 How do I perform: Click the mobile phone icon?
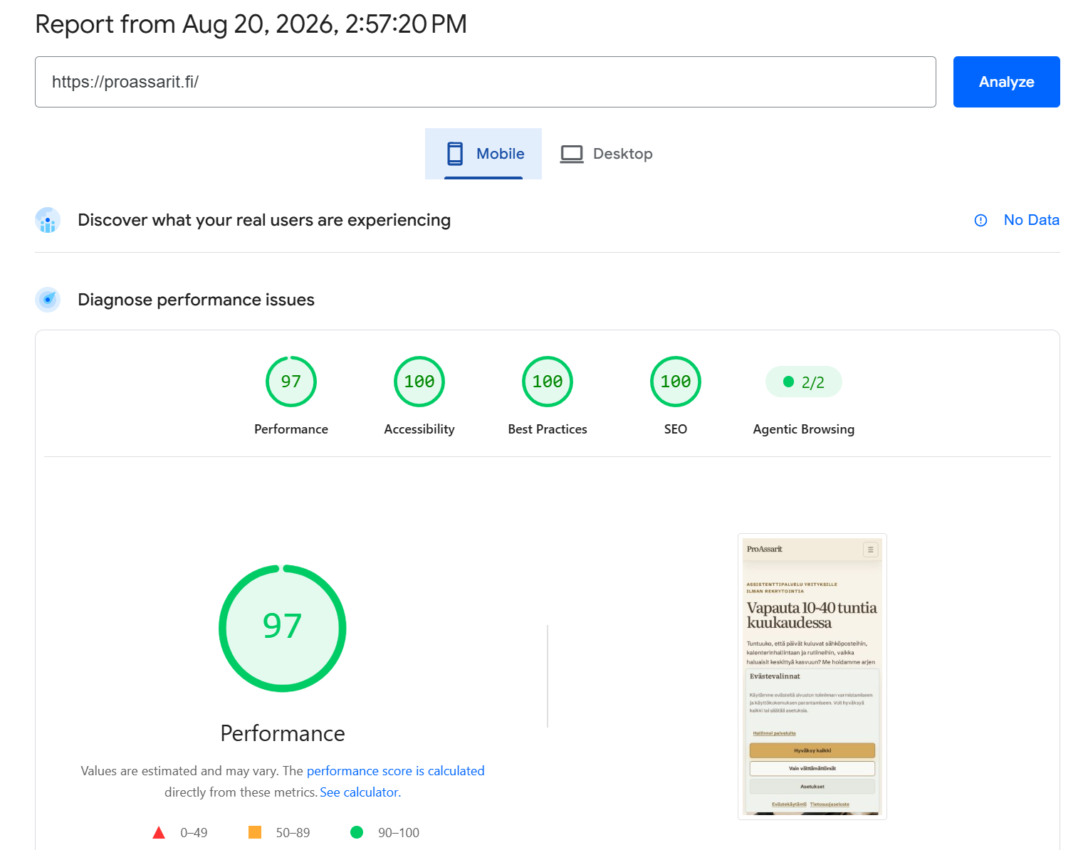pyautogui.click(x=455, y=154)
